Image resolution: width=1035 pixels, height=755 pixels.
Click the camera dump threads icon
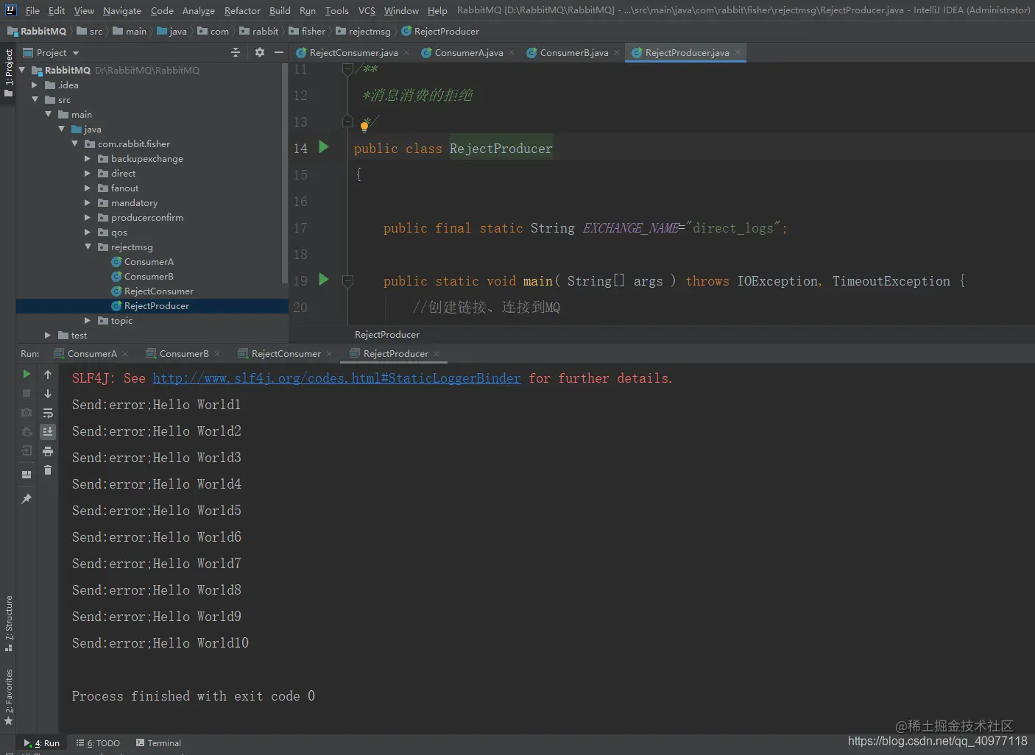(x=27, y=413)
